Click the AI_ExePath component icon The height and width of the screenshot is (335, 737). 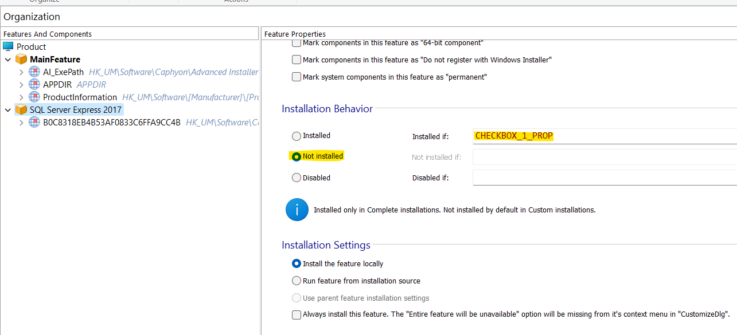[x=34, y=72]
